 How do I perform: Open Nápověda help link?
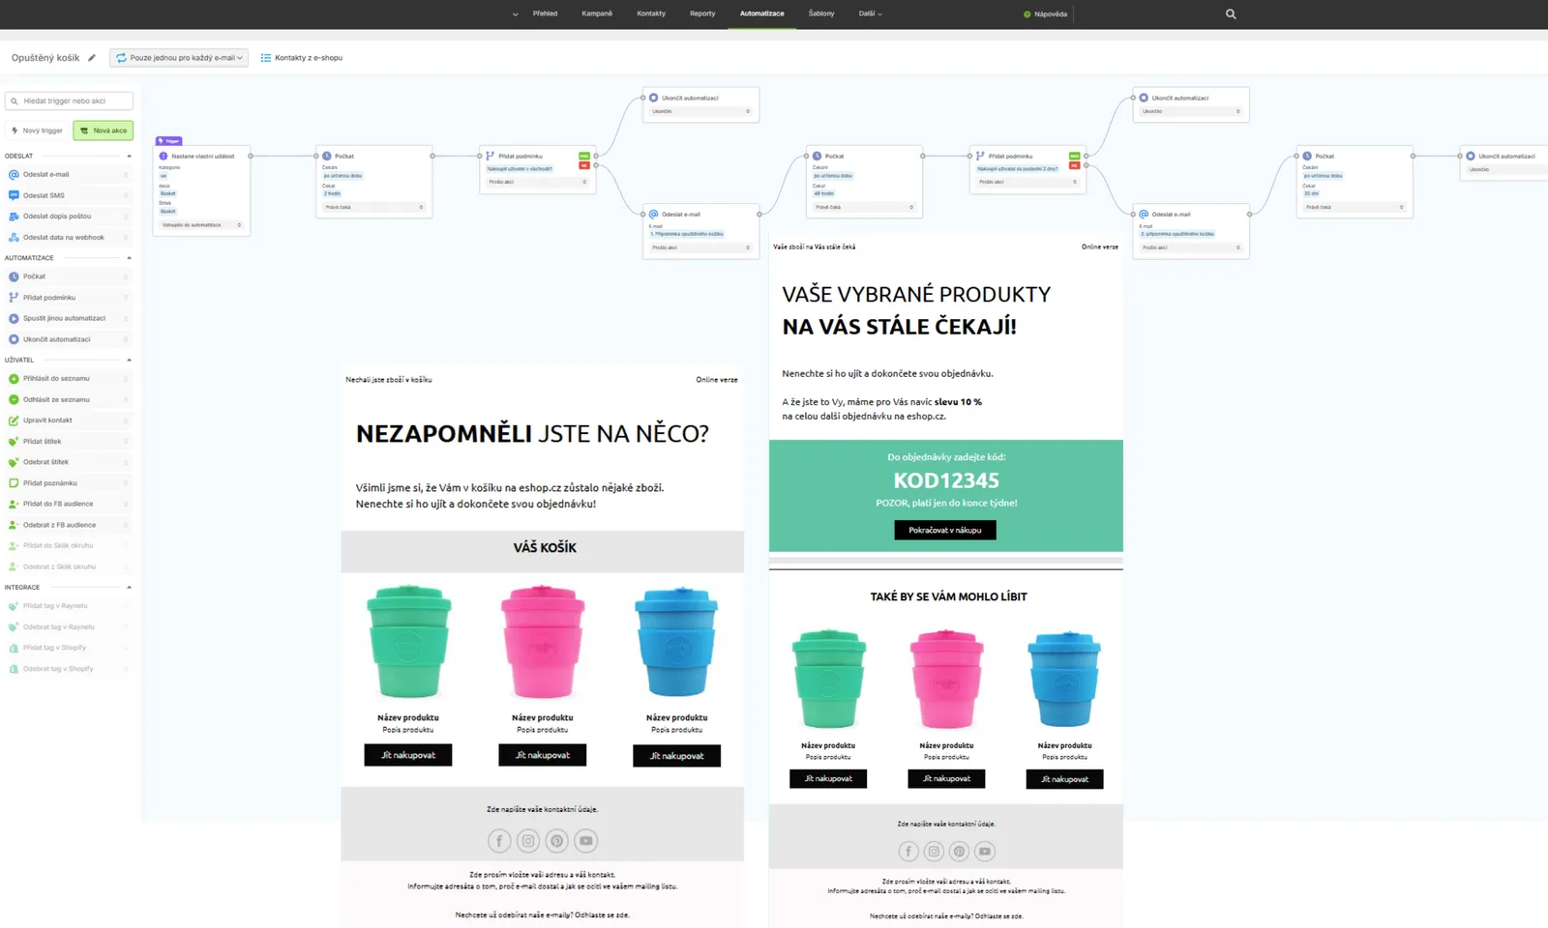(x=1046, y=14)
